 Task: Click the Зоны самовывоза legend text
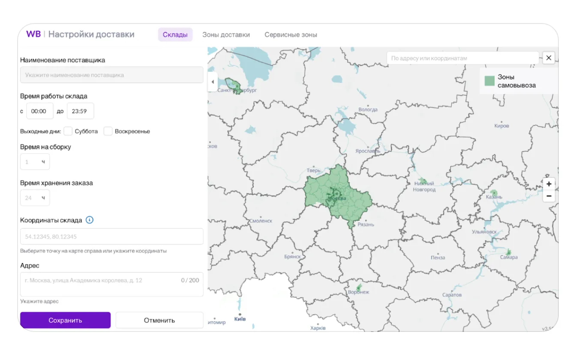(x=516, y=81)
